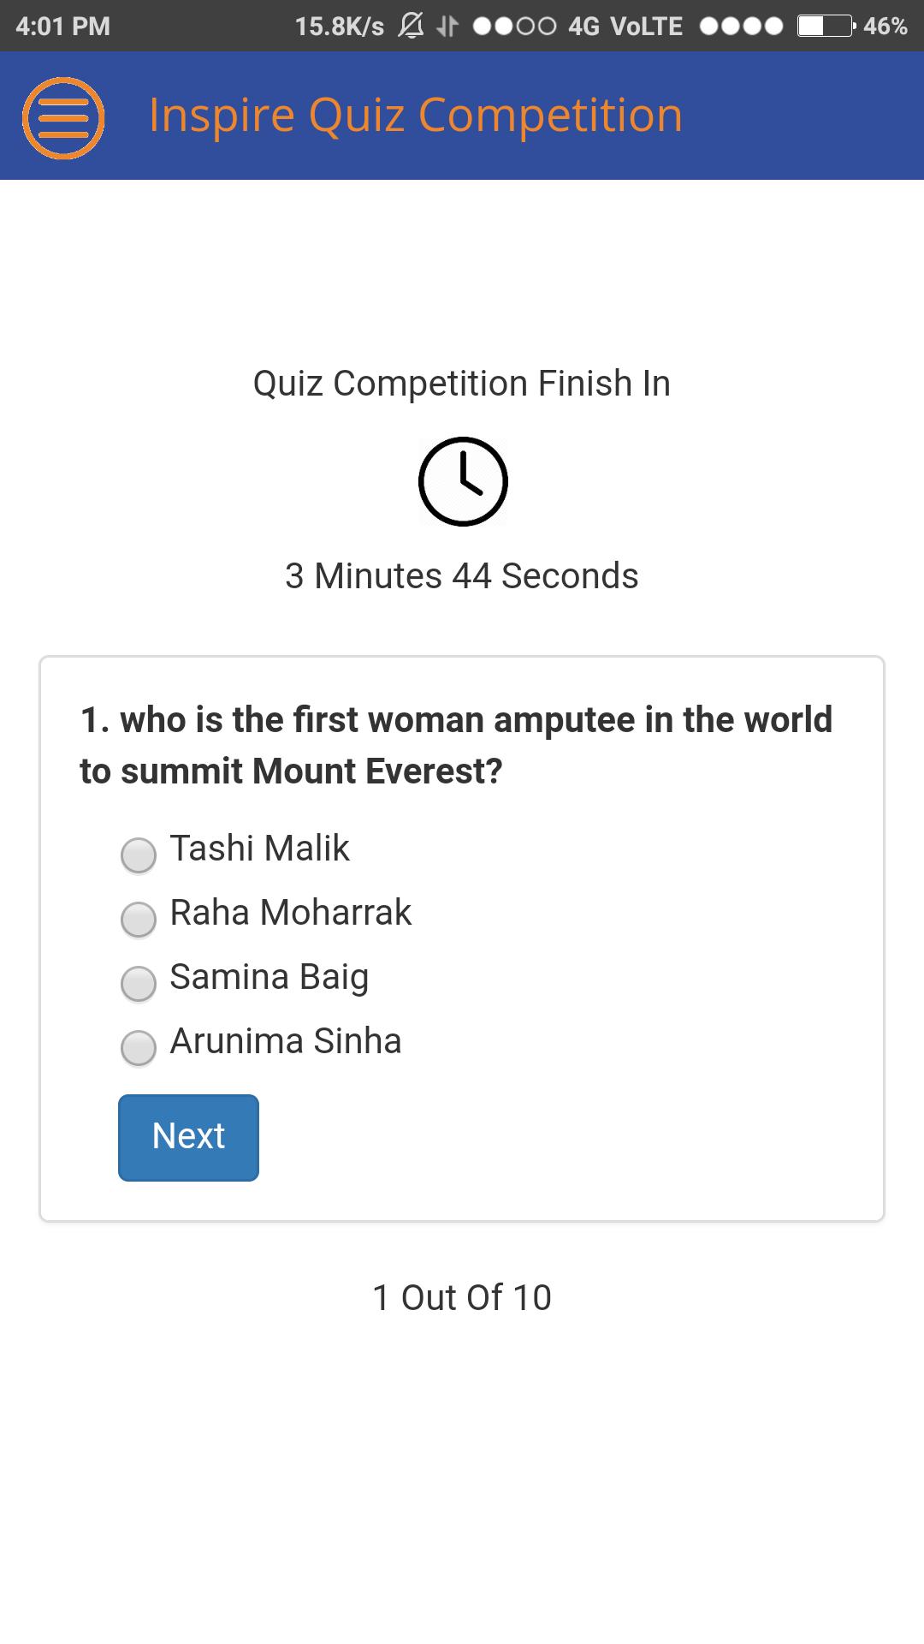The image size is (924, 1644).
Task: Click the blue Next button
Action: (x=188, y=1137)
